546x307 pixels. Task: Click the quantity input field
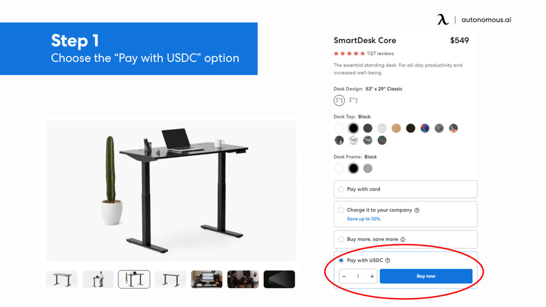click(358, 276)
